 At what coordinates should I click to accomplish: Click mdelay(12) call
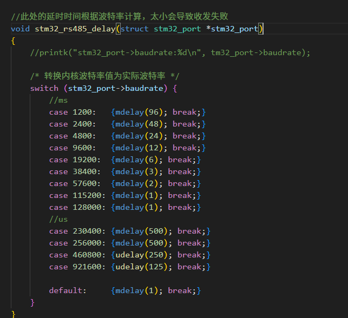(x=140, y=148)
